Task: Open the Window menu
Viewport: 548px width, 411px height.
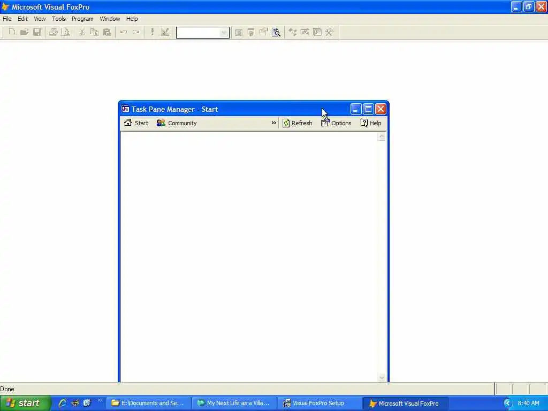Action: click(x=110, y=19)
